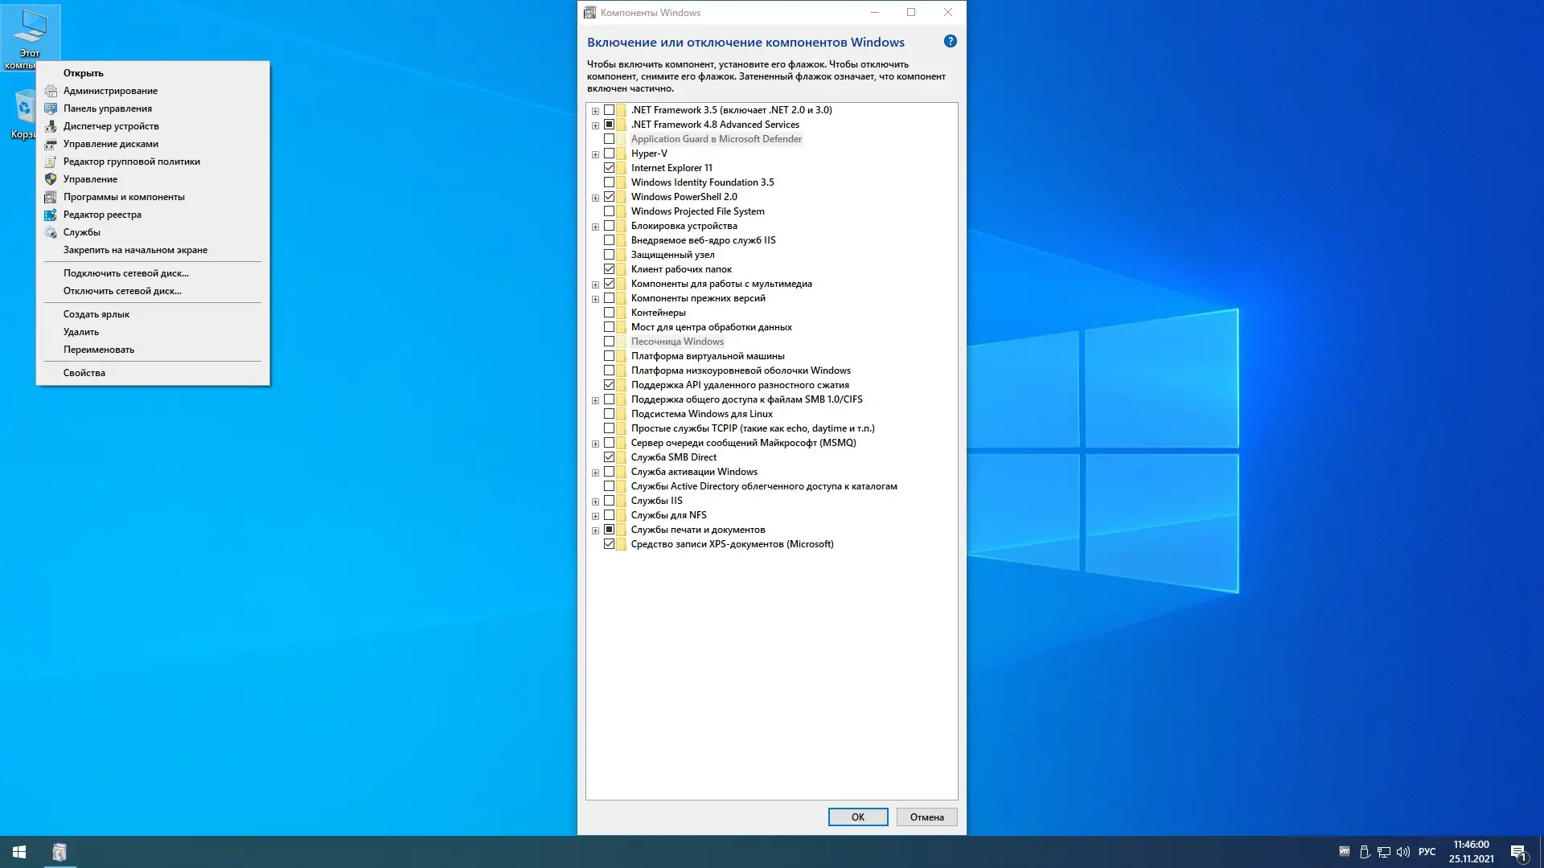Click the Отмена button

(926, 817)
